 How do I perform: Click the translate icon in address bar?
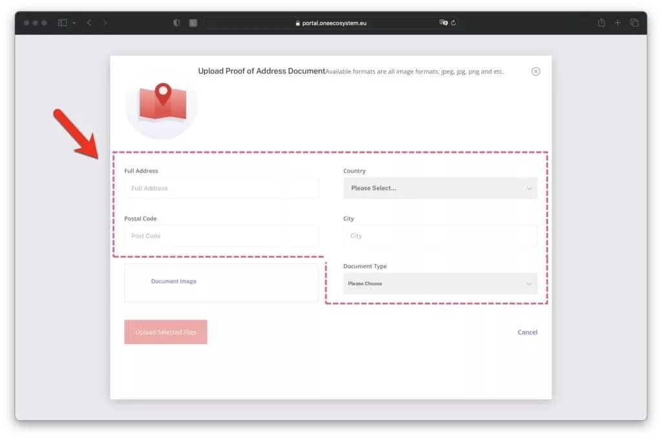pyautogui.click(x=443, y=23)
